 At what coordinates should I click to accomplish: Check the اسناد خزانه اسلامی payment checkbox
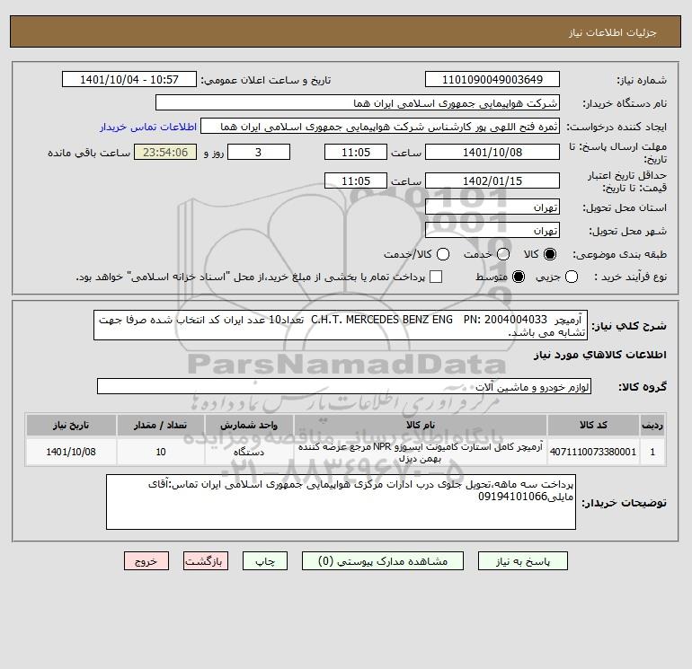point(436,277)
